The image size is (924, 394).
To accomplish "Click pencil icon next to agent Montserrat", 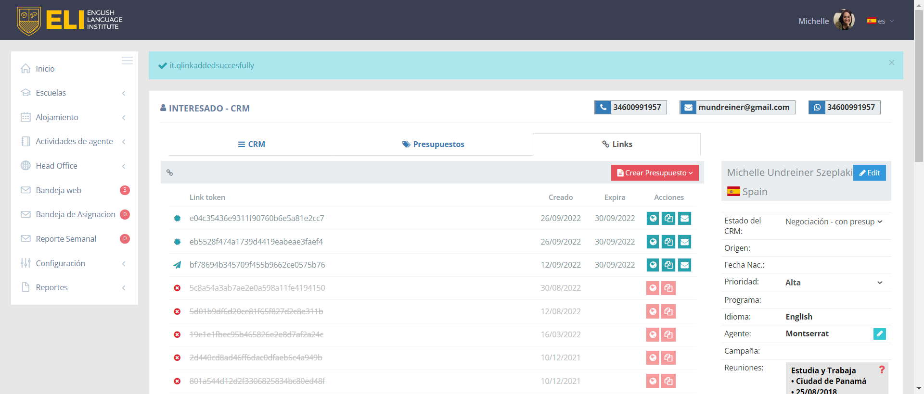I will point(879,334).
